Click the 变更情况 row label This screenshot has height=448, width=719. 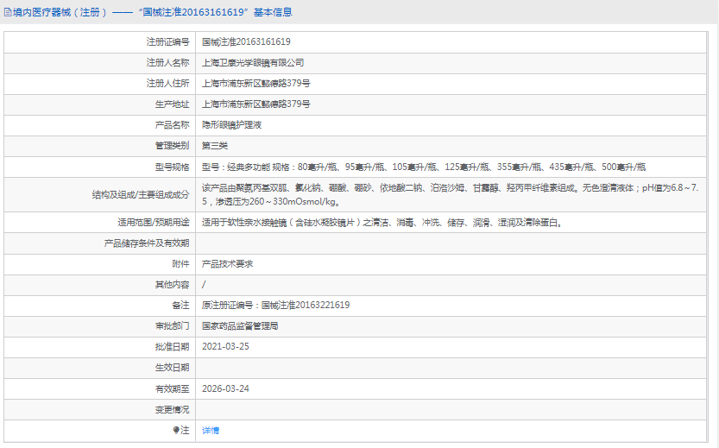point(171,409)
